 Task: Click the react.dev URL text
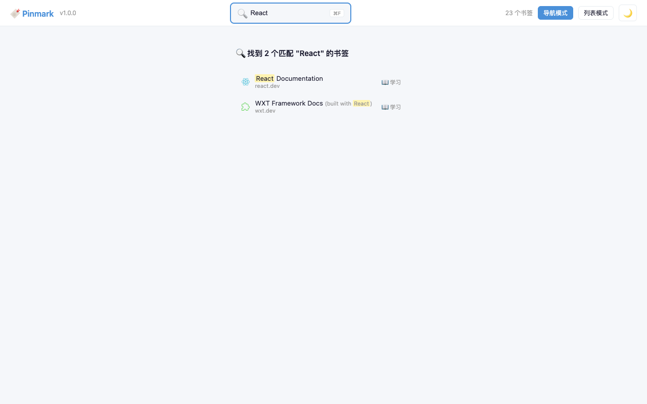point(267,86)
